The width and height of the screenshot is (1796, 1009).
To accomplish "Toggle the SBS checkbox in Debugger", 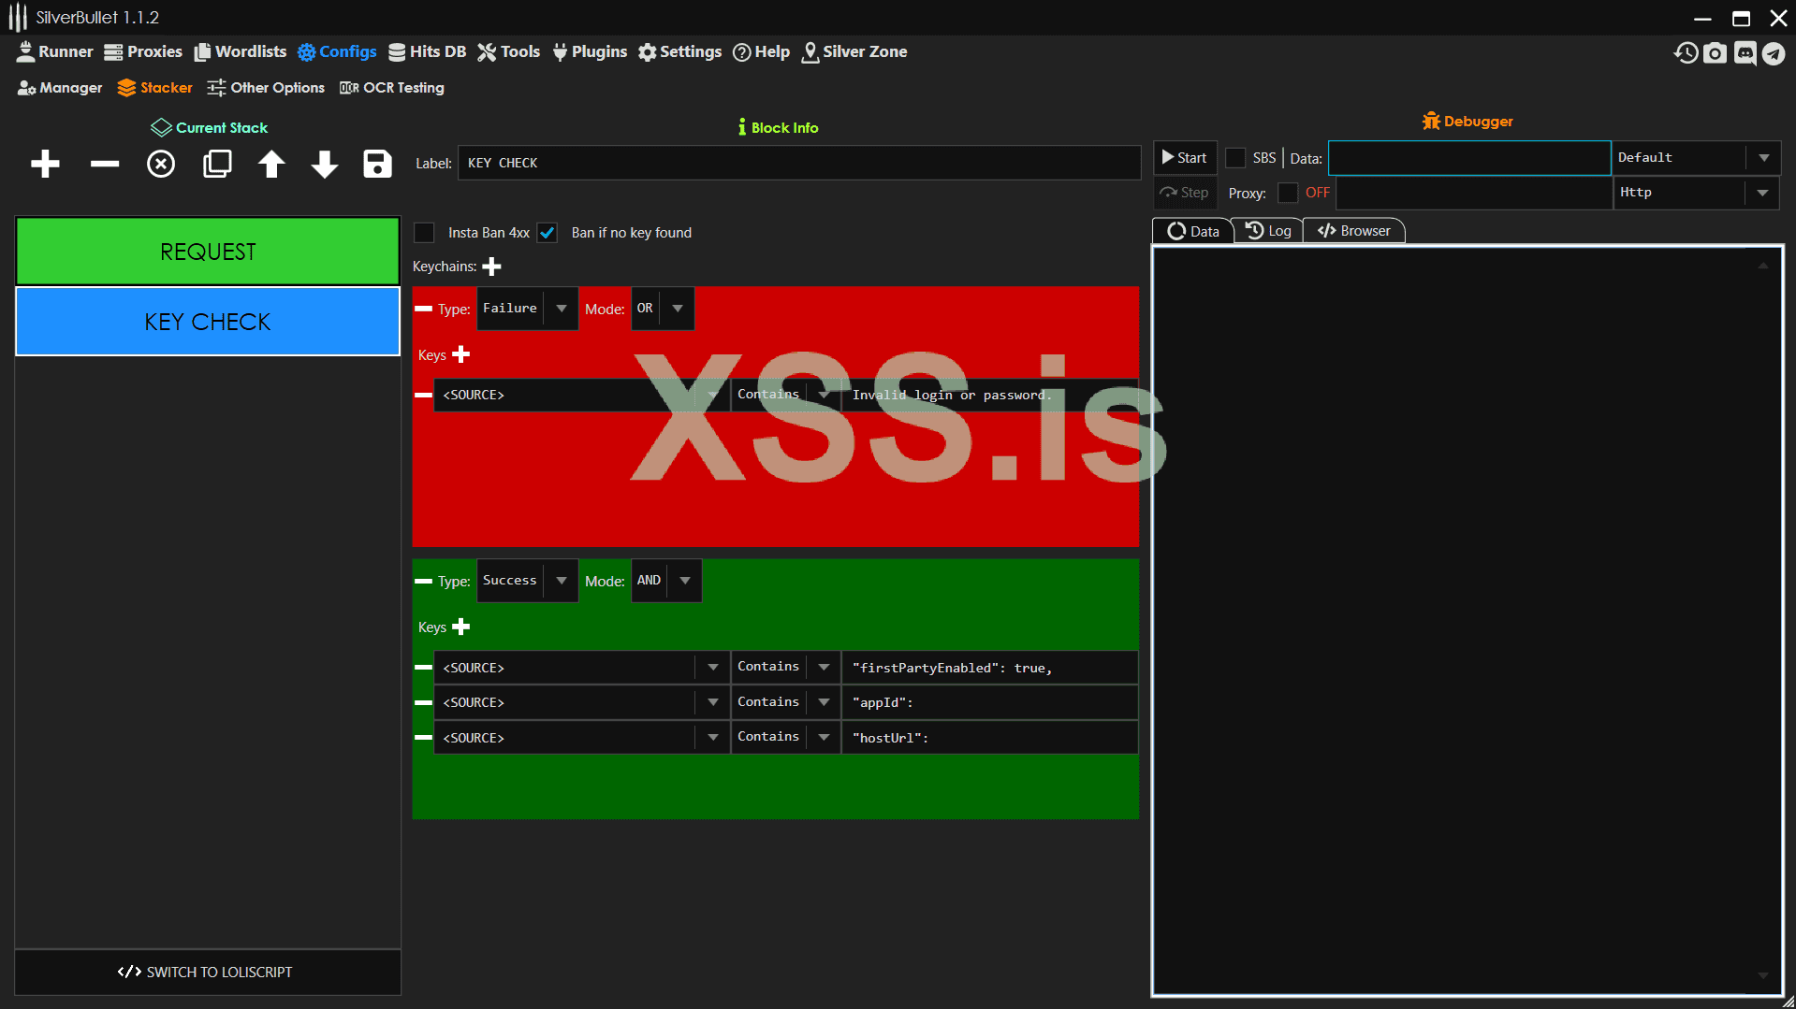I will pos(1235,158).
